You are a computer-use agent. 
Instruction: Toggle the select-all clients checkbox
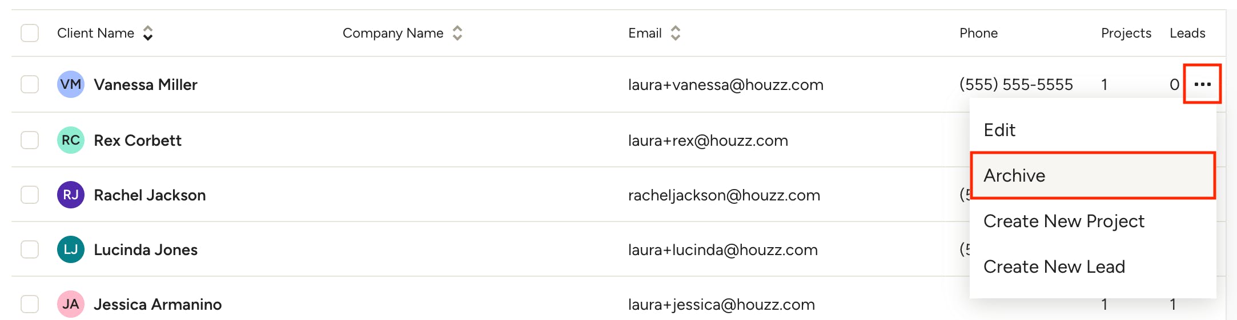tap(30, 33)
